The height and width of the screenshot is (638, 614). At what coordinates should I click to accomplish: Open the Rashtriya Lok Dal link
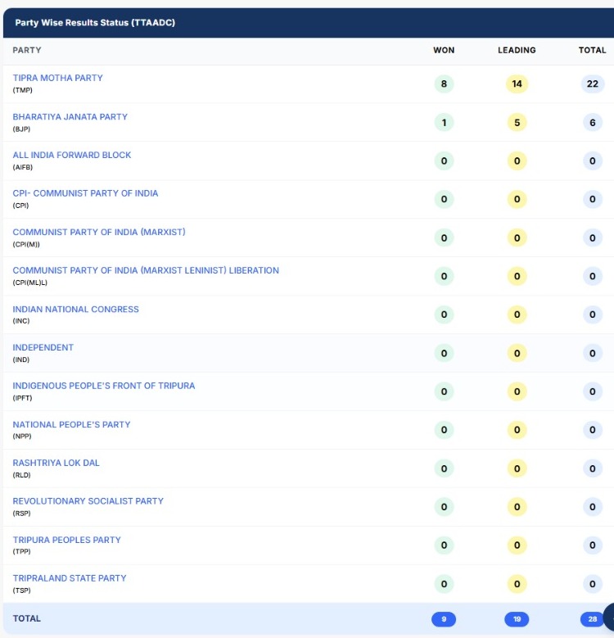click(x=56, y=463)
